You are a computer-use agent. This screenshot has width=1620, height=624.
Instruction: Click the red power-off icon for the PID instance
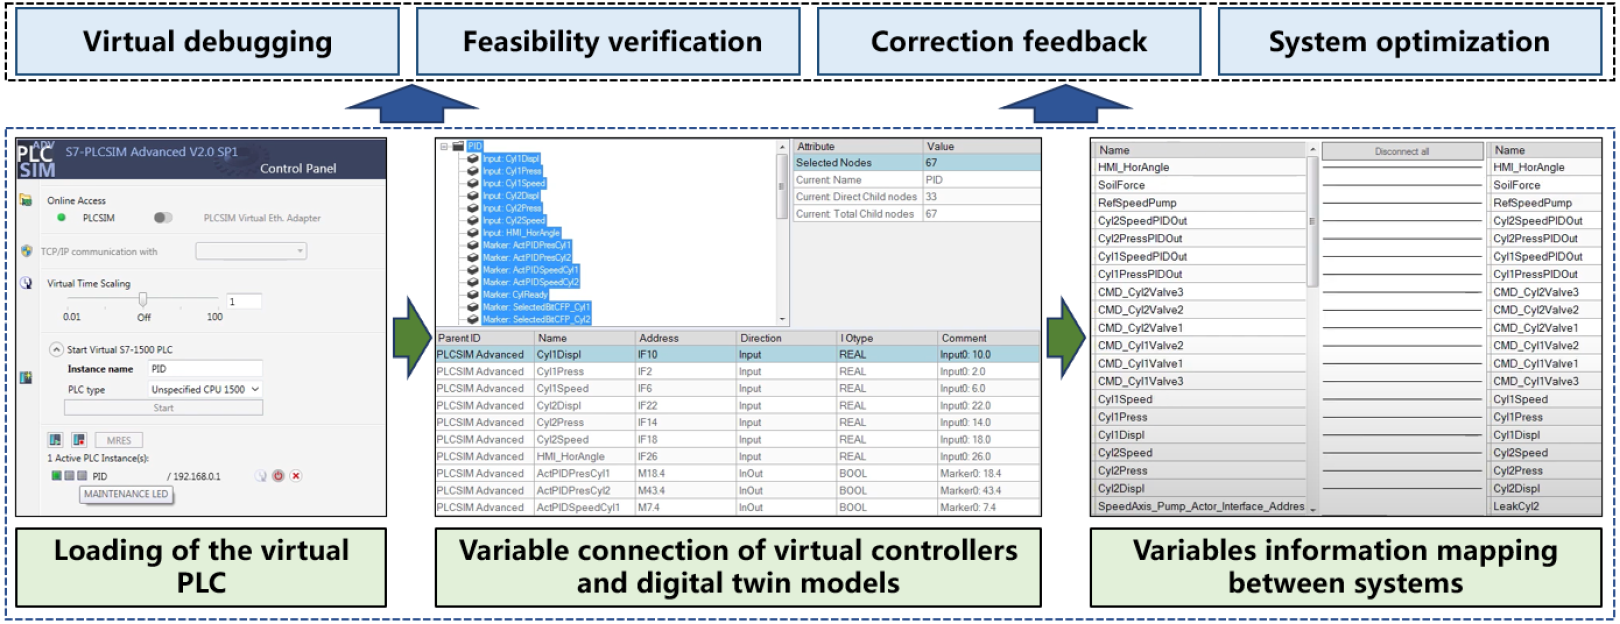point(278,476)
